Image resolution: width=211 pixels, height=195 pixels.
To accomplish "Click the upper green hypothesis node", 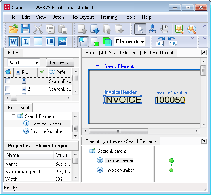I will click(171, 161).
